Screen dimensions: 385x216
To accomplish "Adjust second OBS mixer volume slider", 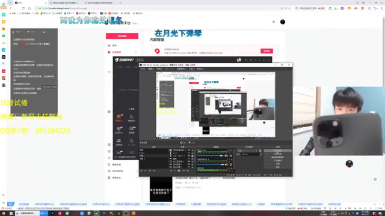I will tap(210, 164).
